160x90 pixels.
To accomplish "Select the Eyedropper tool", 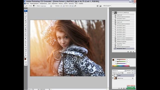I will [25, 51].
